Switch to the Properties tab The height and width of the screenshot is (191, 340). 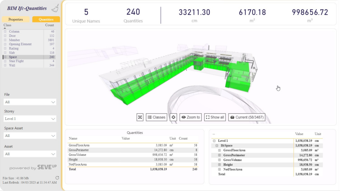coord(15,19)
